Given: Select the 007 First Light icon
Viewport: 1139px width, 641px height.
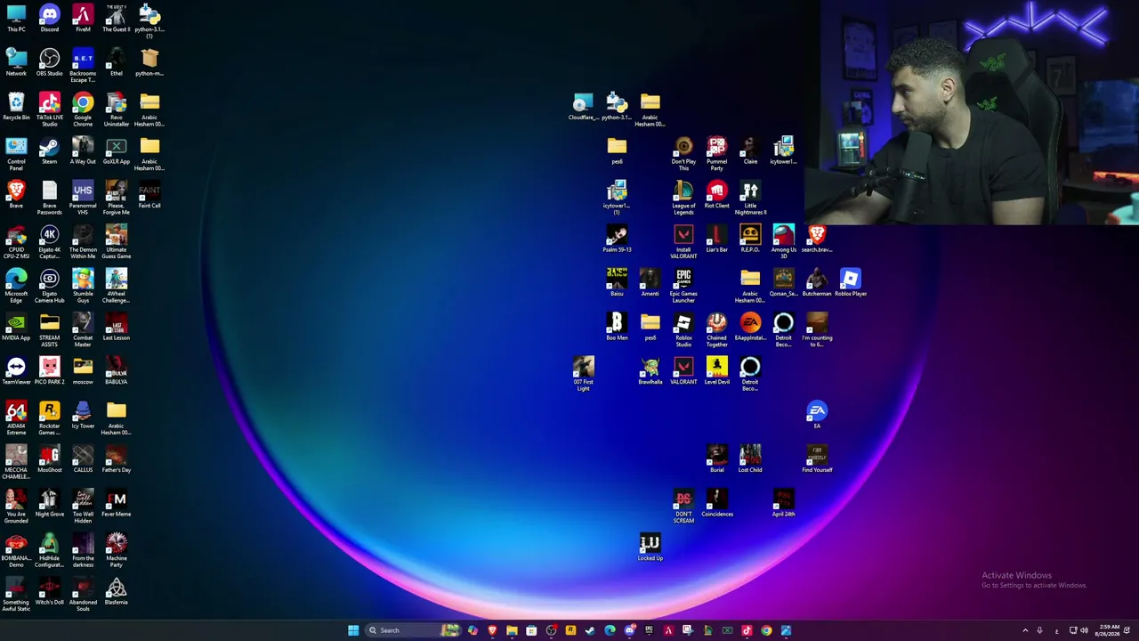Looking at the screenshot, I should pos(583,374).
